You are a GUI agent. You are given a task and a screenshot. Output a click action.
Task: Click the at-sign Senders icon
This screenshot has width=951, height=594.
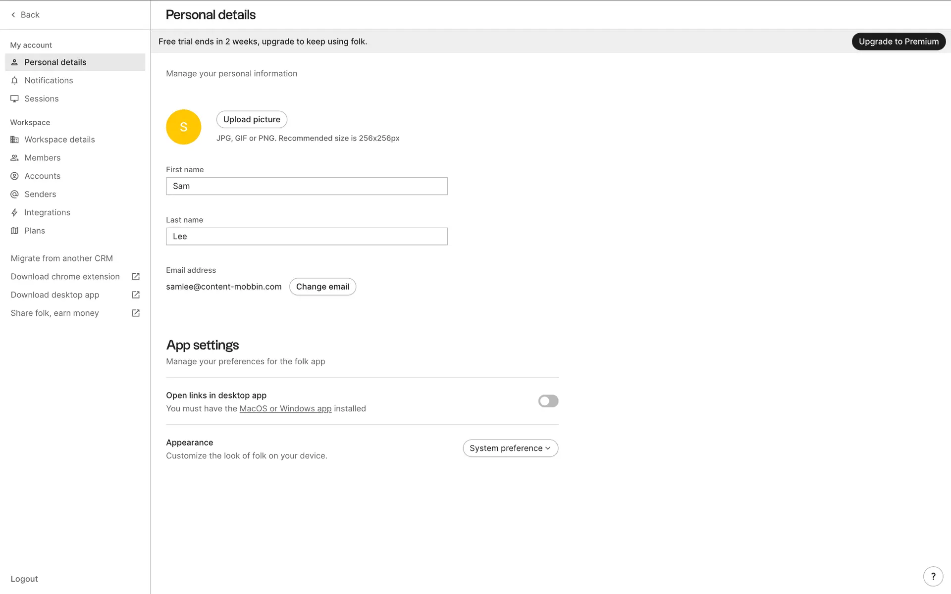pyautogui.click(x=14, y=194)
